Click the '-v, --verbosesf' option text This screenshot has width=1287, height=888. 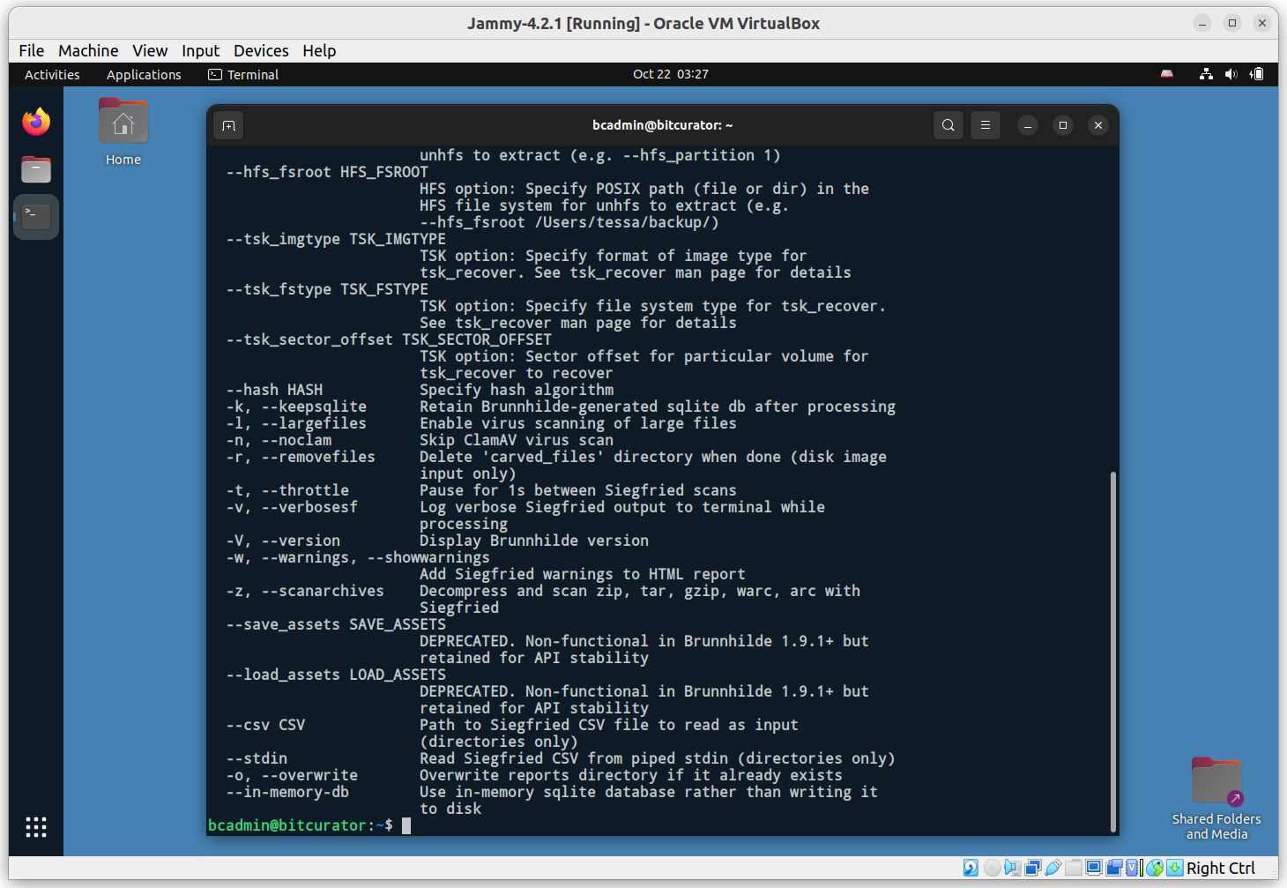coord(292,507)
